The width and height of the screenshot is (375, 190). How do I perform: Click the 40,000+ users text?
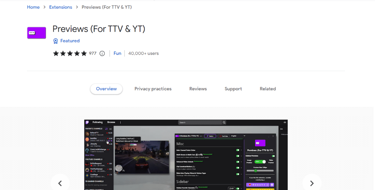point(144,53)
